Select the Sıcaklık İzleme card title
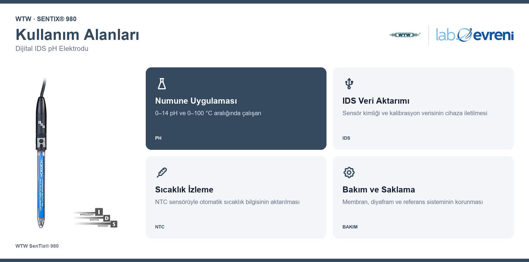 click(x=184, y=190)
